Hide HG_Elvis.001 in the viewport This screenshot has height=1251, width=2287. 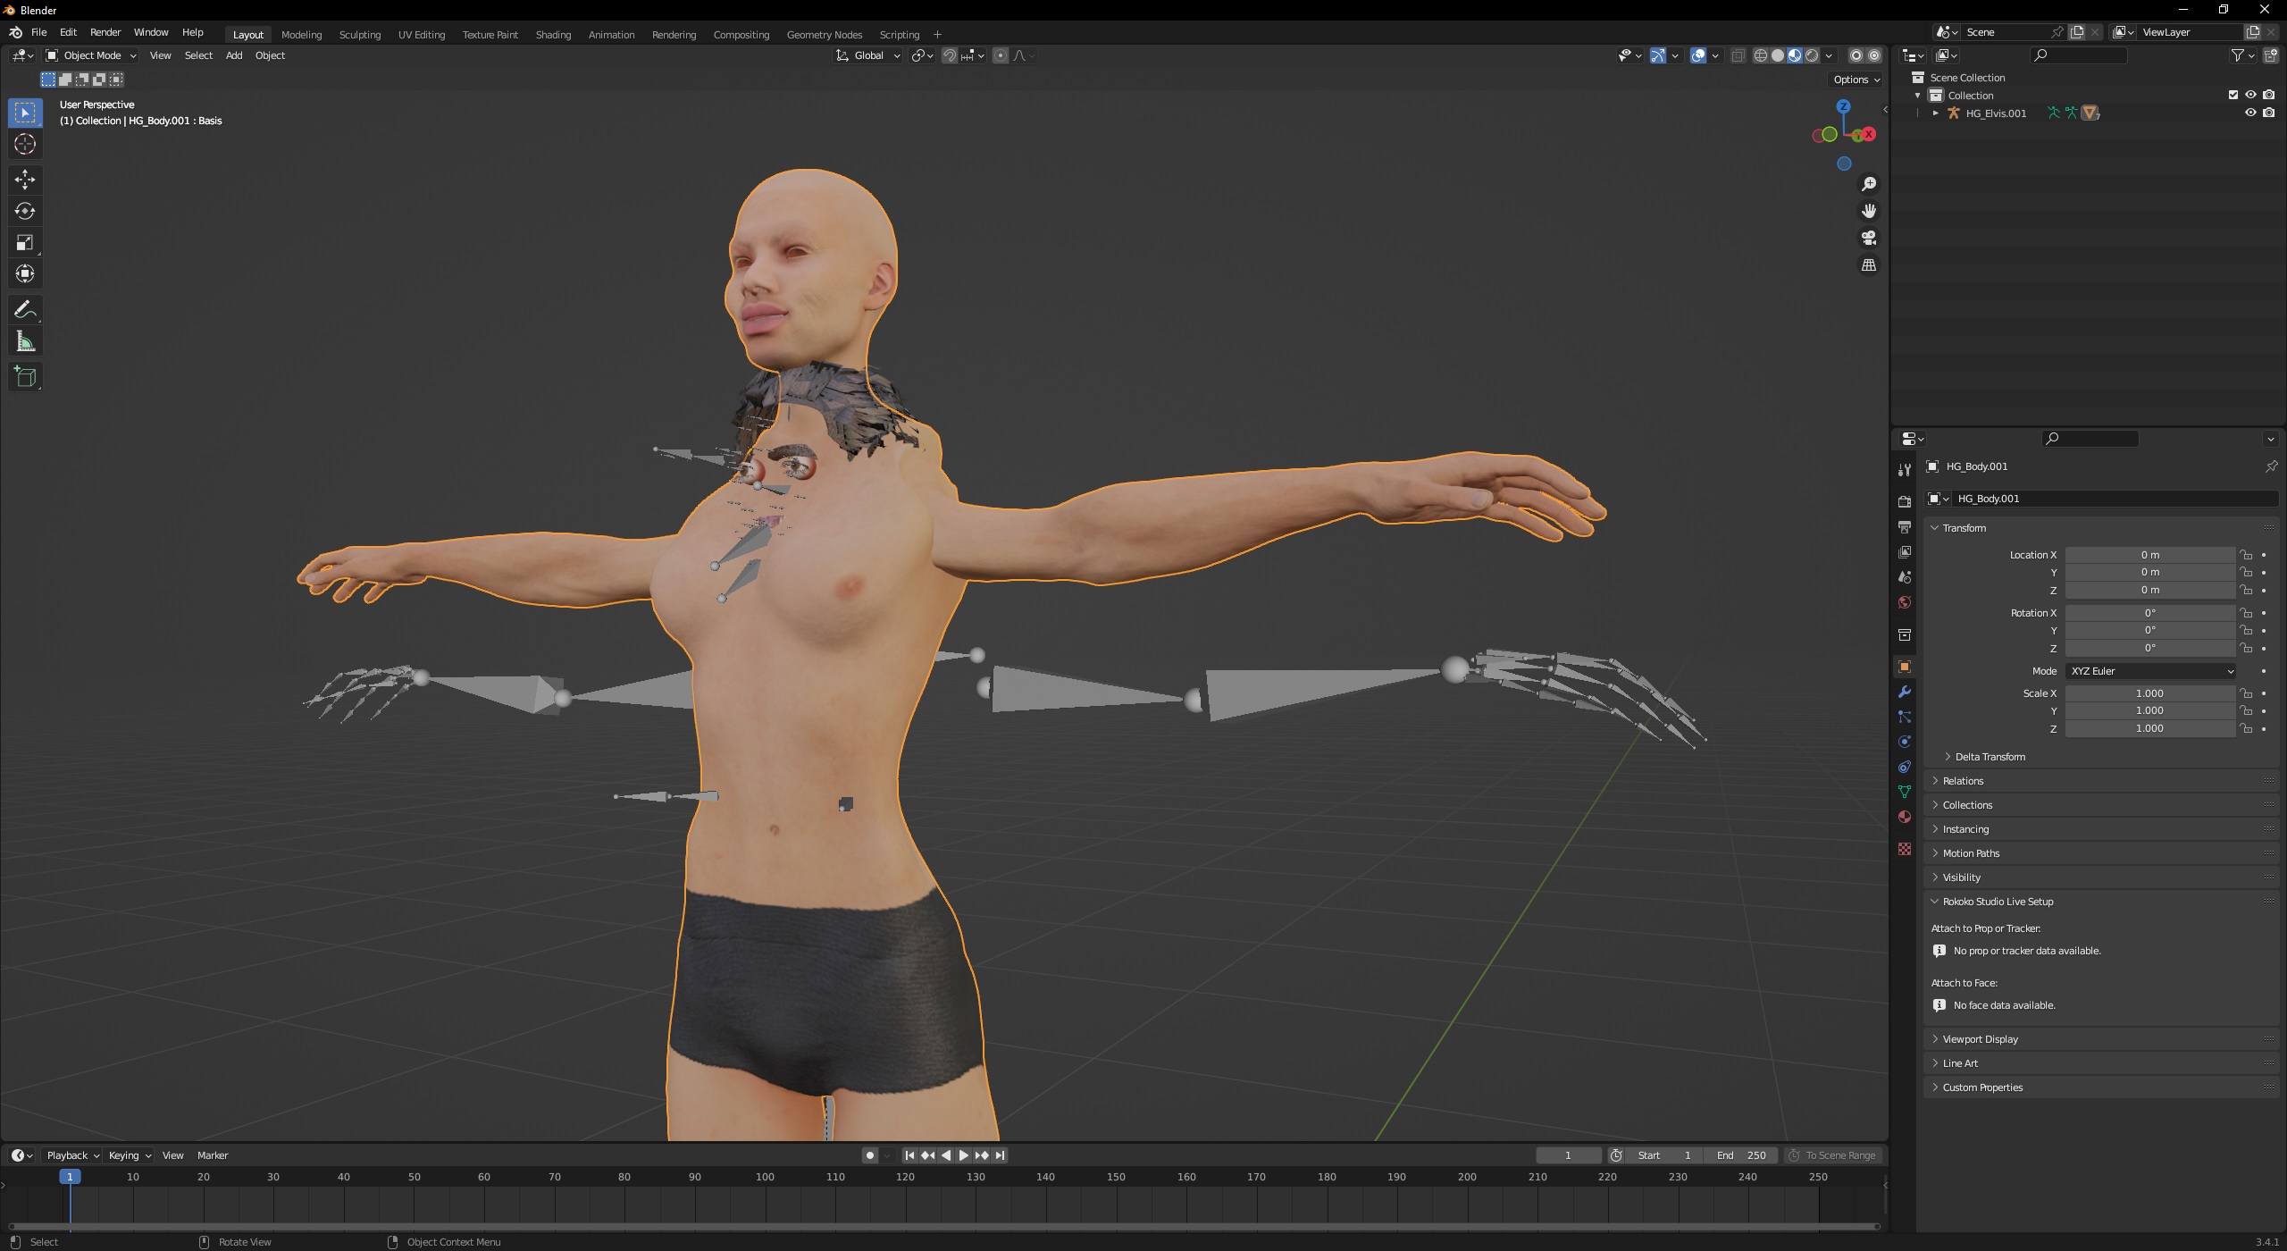(x=2251, y=113)
